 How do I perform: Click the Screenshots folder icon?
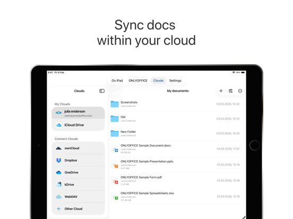[115, 104]
